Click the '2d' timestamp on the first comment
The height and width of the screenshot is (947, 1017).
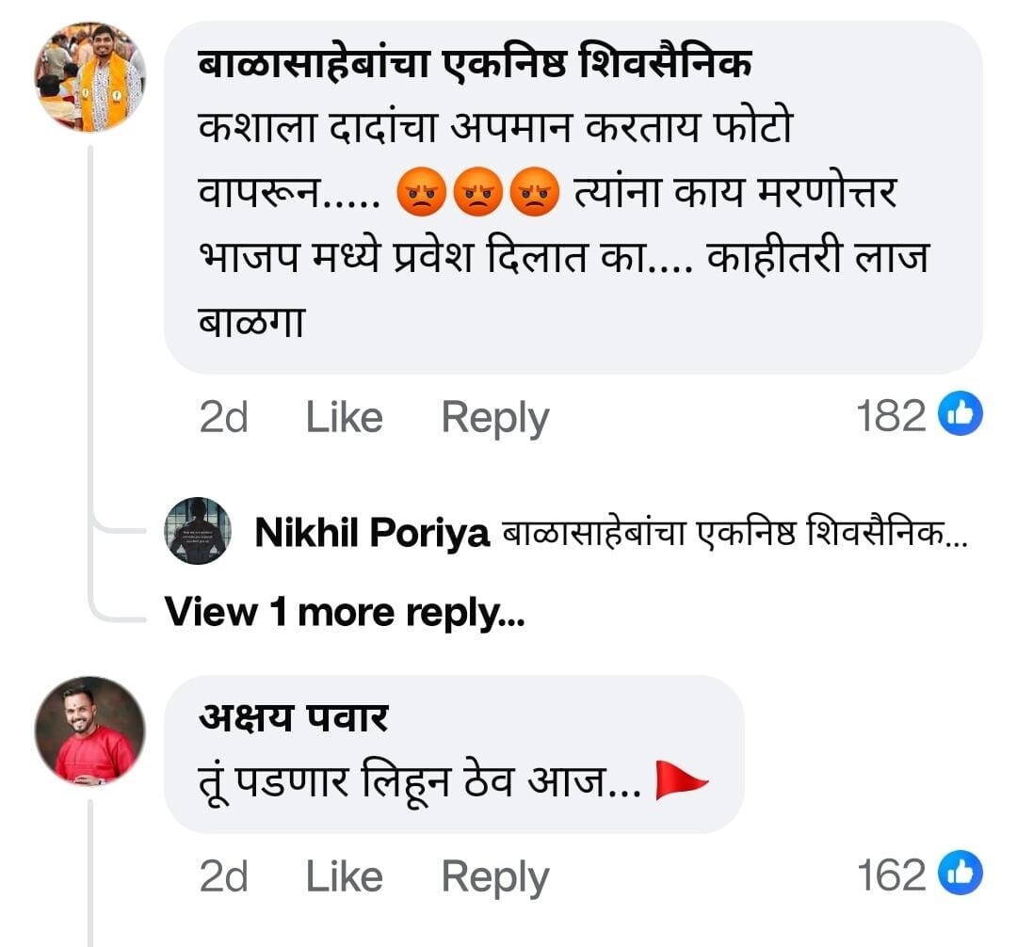(223, 415)
